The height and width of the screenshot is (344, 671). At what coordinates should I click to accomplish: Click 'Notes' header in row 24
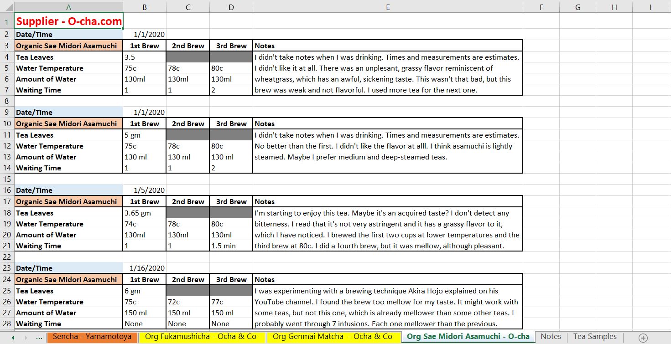tap(388, 279)
